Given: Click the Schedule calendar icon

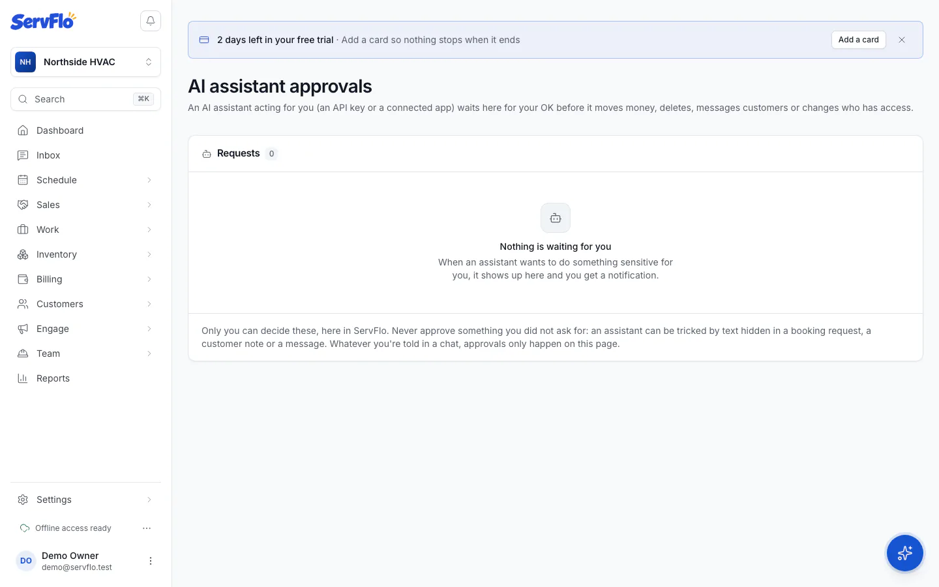Looking at the screenshot, I should click(23, 180).
